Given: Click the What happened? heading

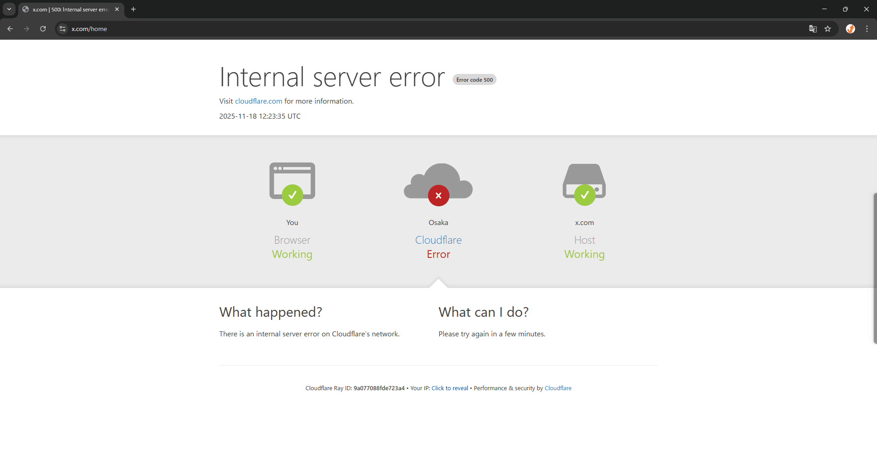Looking at the screenshot, I should pos(271,312).
